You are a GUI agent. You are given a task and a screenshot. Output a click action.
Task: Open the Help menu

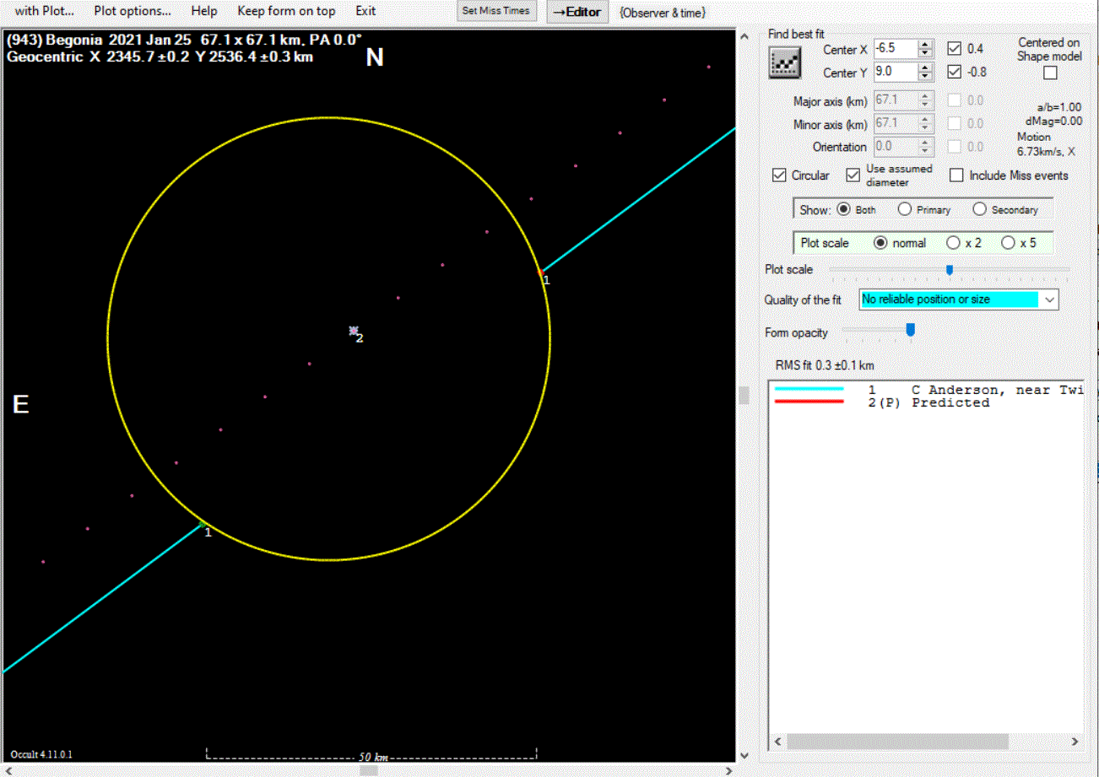point(203,11)
